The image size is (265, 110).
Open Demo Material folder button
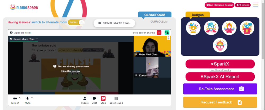pyautogui.click(x=114, y=23)
